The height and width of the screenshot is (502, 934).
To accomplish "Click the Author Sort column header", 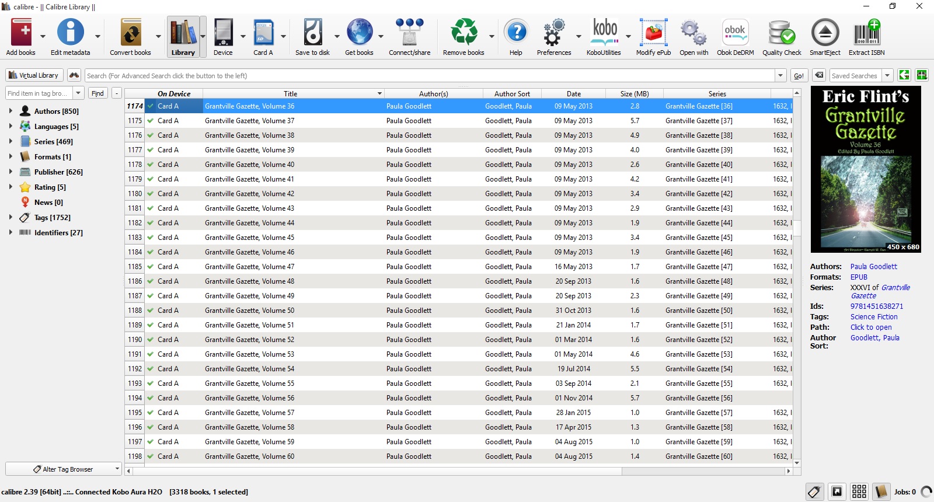I will [512, 93].
